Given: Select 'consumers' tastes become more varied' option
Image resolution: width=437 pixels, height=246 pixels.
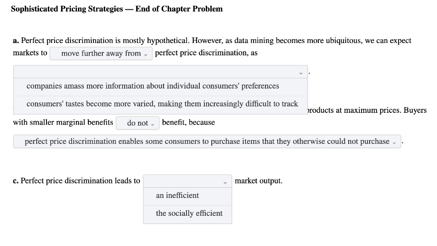Looking at the screenshot, I should pyautogui.click(x=162, y=103).
